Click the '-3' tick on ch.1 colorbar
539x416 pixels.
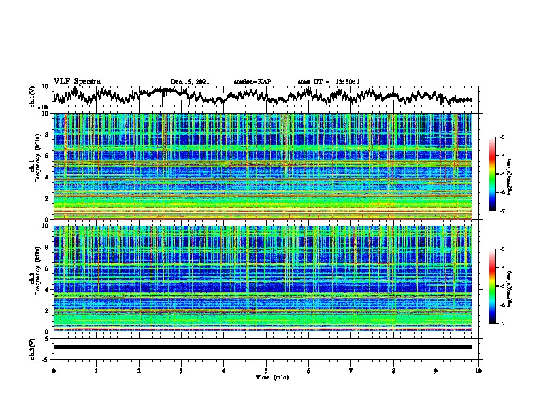click(x=502, y=137)
